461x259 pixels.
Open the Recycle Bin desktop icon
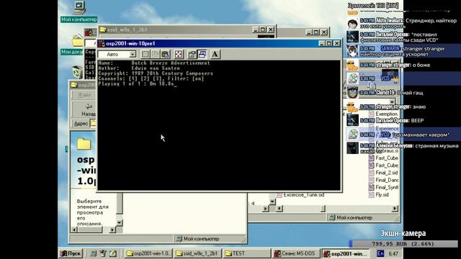click(77, 72)
